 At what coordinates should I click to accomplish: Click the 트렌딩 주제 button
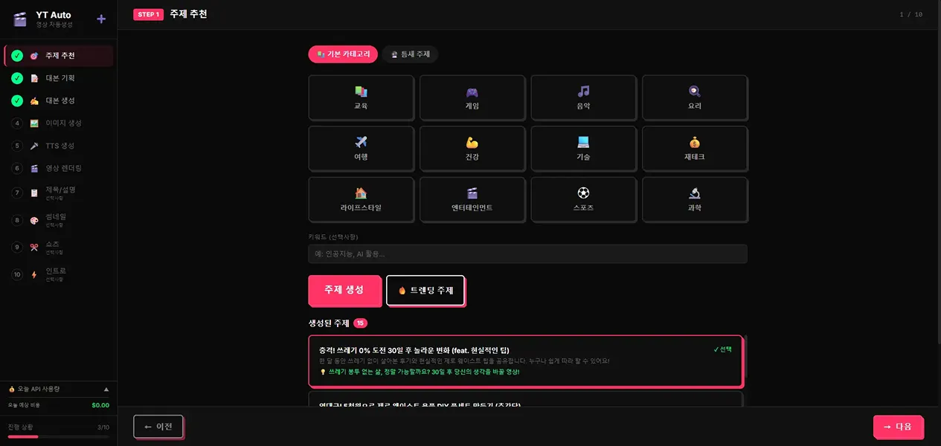[425, 291]
